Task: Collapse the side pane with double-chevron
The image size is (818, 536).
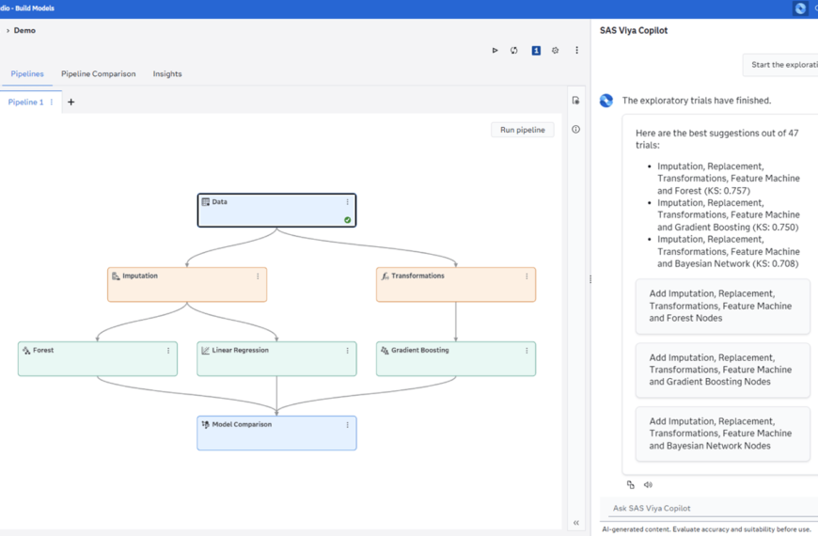Action: tap(576, 523)
